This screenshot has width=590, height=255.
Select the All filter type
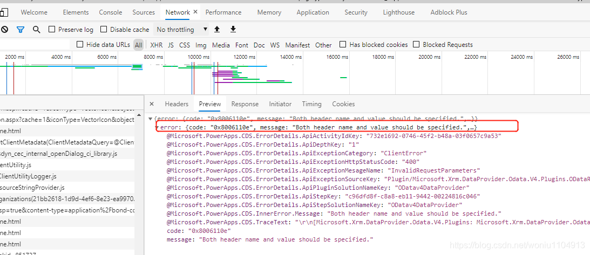(x=139, y=45)
